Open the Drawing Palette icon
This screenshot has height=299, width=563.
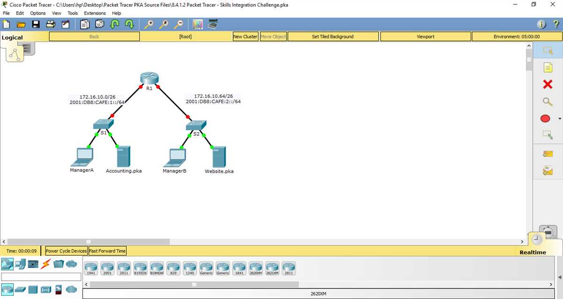(x=198, y=24)
